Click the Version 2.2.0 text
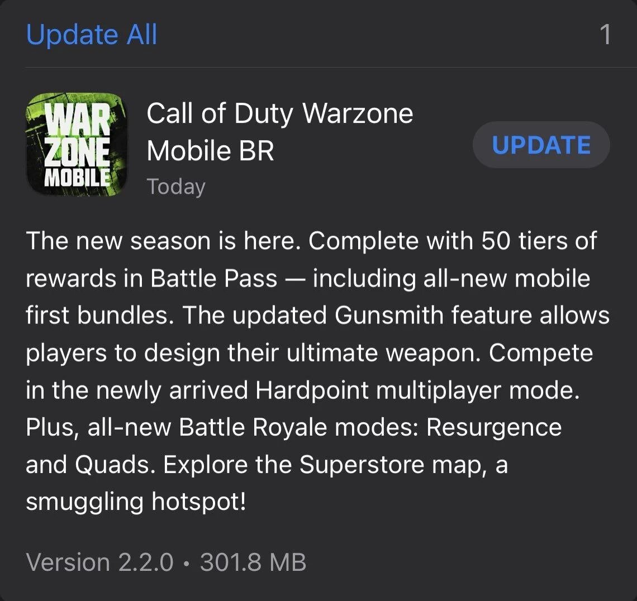Viewport: 637px width, 601px height. click(99, 562)
